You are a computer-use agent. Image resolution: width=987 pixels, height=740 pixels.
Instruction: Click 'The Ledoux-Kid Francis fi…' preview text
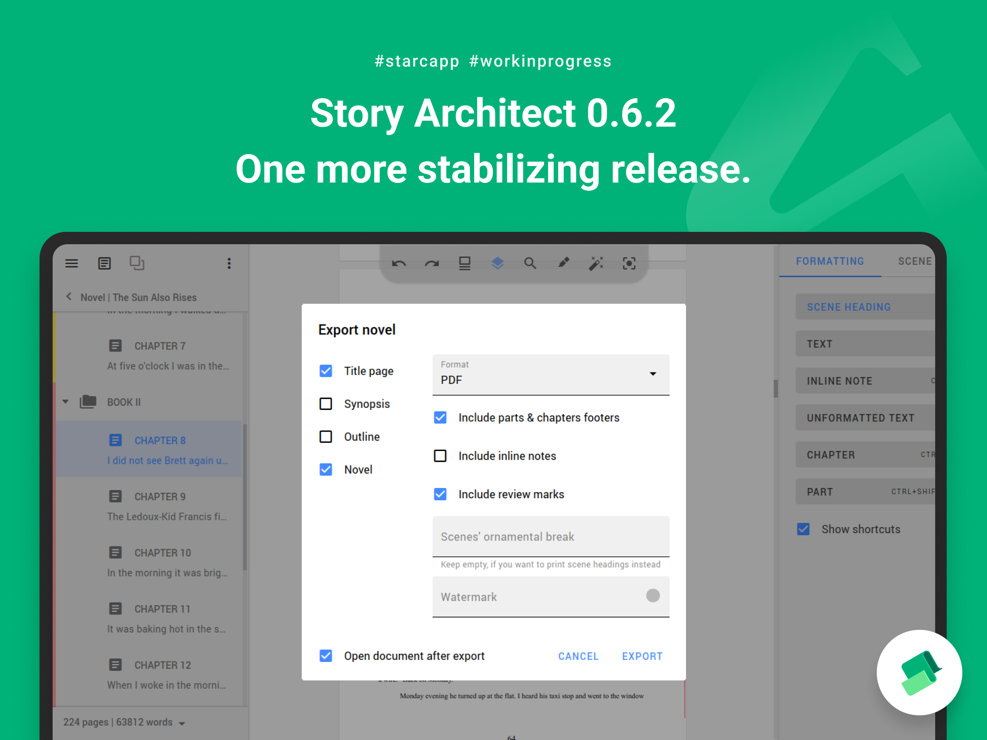(x=167, y=516)
